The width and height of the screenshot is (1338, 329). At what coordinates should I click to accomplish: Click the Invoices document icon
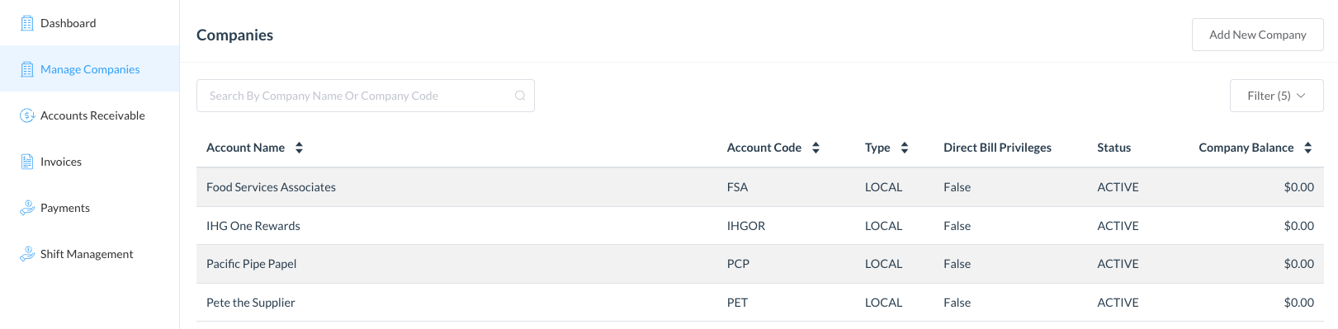(x=27, y=162)
